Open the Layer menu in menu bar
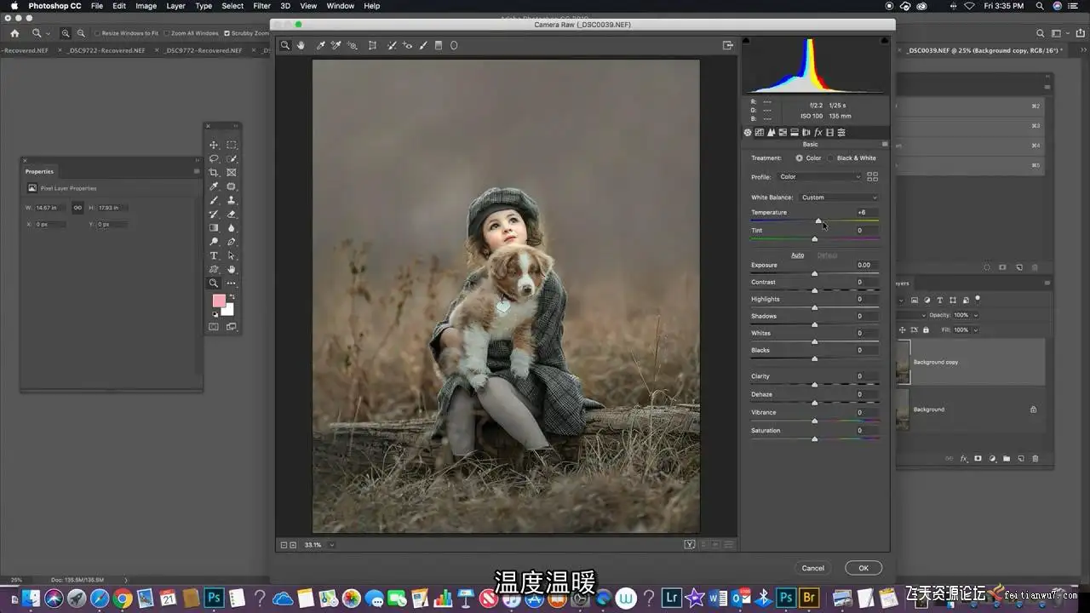Image resolution: width=1090 pixels, height=613 pixels. (x=175, y=6)
